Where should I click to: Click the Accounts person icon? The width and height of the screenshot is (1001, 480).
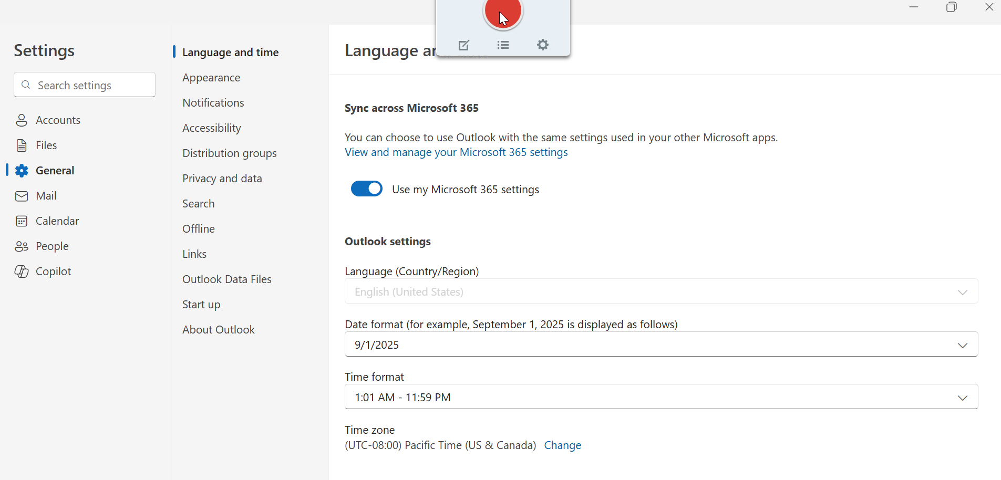pos(22,120)
